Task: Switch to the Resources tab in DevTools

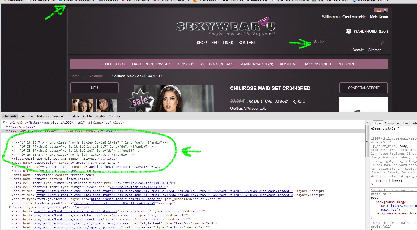Action: 27,116
